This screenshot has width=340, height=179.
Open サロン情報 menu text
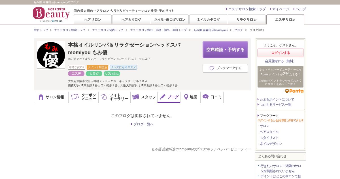55,97
